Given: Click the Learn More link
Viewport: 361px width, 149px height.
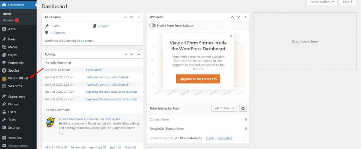Looking at the screenshot, I should (x=225, y=138).
